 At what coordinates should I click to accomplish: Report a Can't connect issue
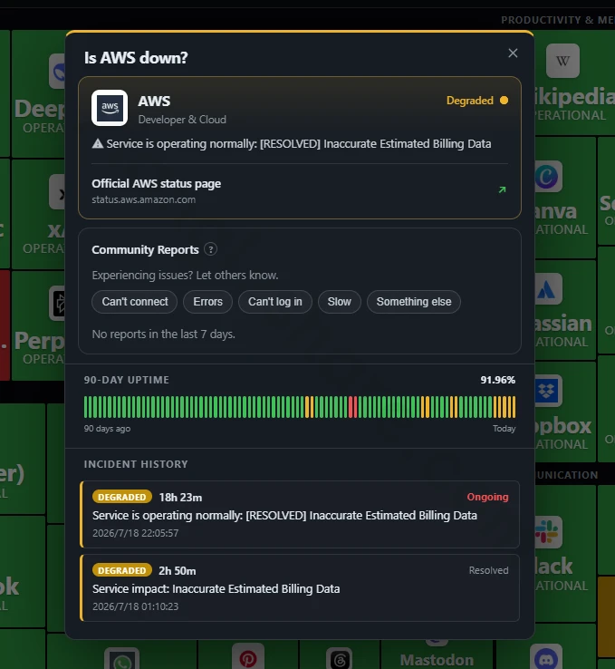point(135,302)
